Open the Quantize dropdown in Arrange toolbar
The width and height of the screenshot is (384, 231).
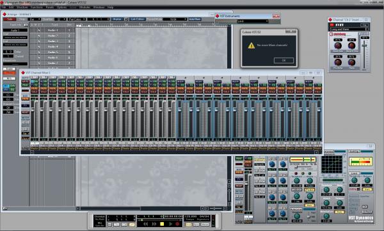tap(61, 19)
